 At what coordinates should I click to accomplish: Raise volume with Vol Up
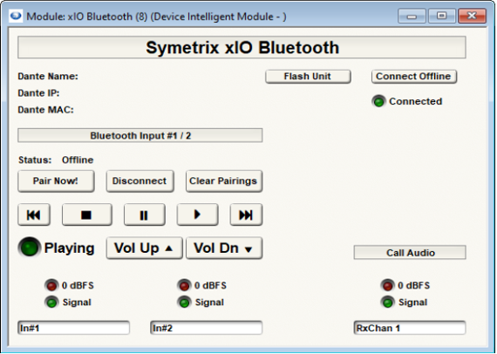point(145,248)
